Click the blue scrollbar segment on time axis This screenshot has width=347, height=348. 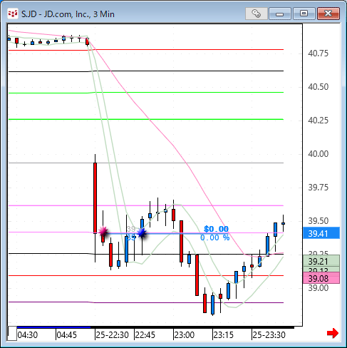coord(53,327)
